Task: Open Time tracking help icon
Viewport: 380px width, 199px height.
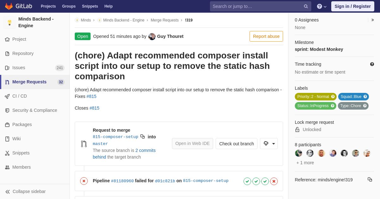Action: tap(372, 64)
